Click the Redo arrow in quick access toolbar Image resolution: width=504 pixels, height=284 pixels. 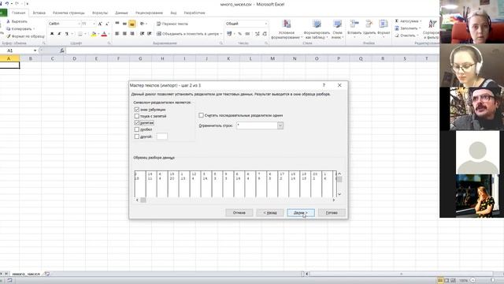[x=17, y=3]
